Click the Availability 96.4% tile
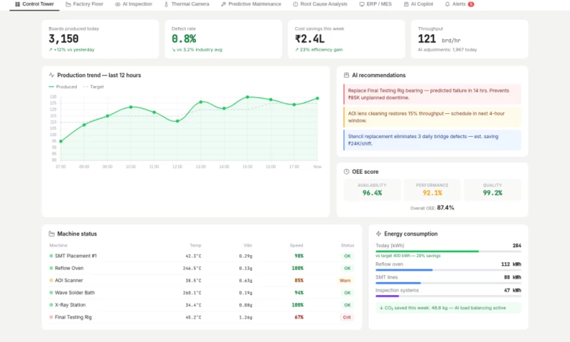This screenshot has height=342, width=570. [x=372, y=190]
